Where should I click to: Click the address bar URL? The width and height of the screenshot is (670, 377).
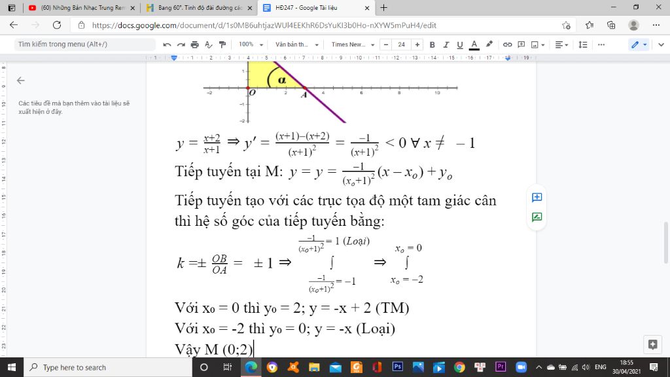coord(264,26)
